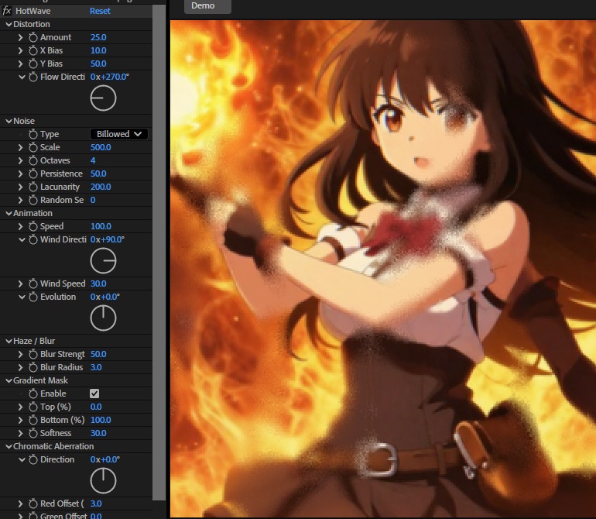Edit the Wind Direction value 0x+90.0°
Image resolution: width=596 pixels, height=519 pixels.
[x=107, y=239]
